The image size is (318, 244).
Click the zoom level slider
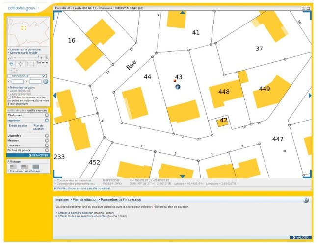(x=27, y=57)
